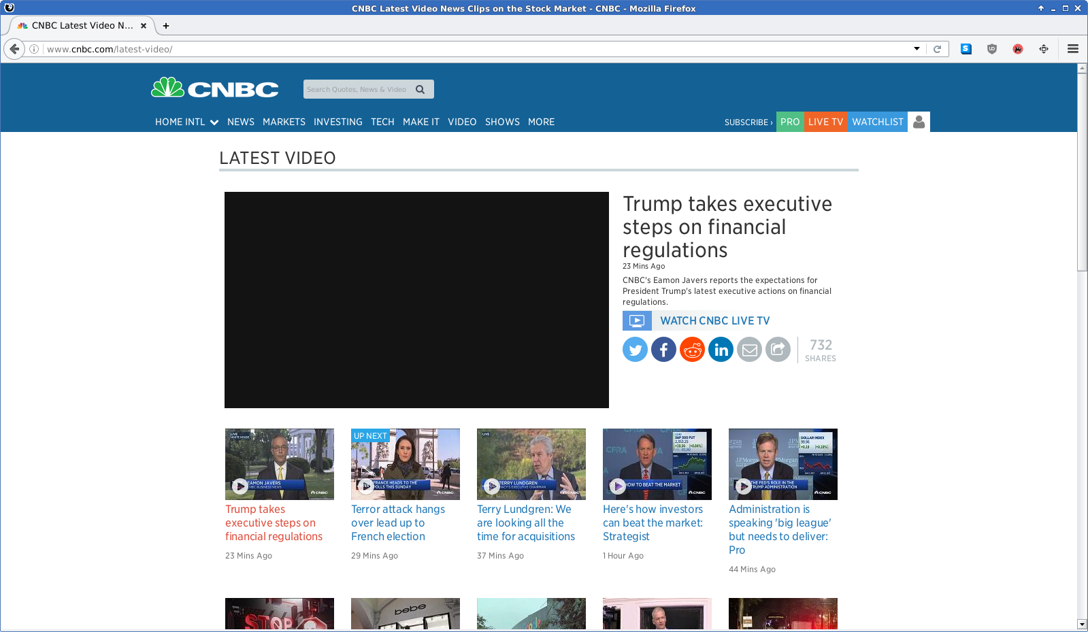Click the address bar URL field
This screenshot has width=1088, height=632.
tap(476, 49)
